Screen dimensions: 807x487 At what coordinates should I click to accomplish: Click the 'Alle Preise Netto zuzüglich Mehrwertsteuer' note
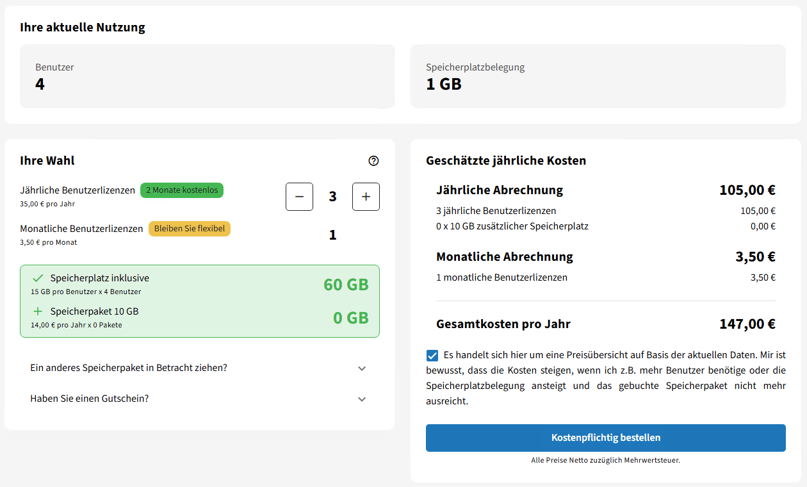point(605,460)
